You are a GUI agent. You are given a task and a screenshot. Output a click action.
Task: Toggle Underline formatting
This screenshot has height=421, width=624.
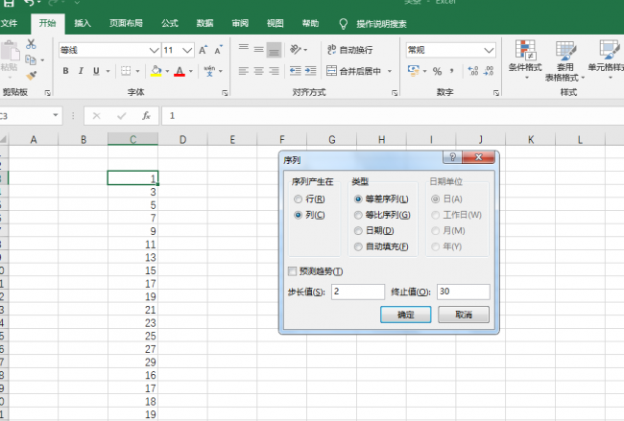96,71
